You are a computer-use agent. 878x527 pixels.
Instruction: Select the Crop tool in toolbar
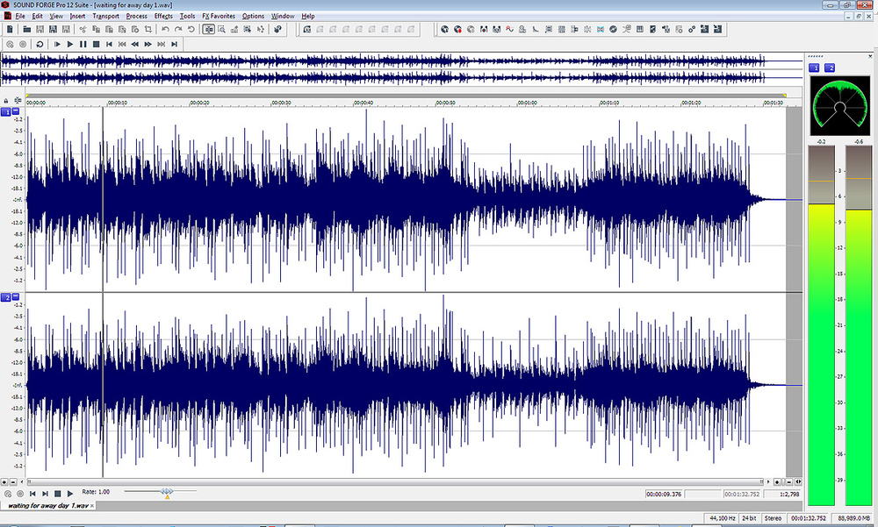pyautogui.click(x=148, y=29)
